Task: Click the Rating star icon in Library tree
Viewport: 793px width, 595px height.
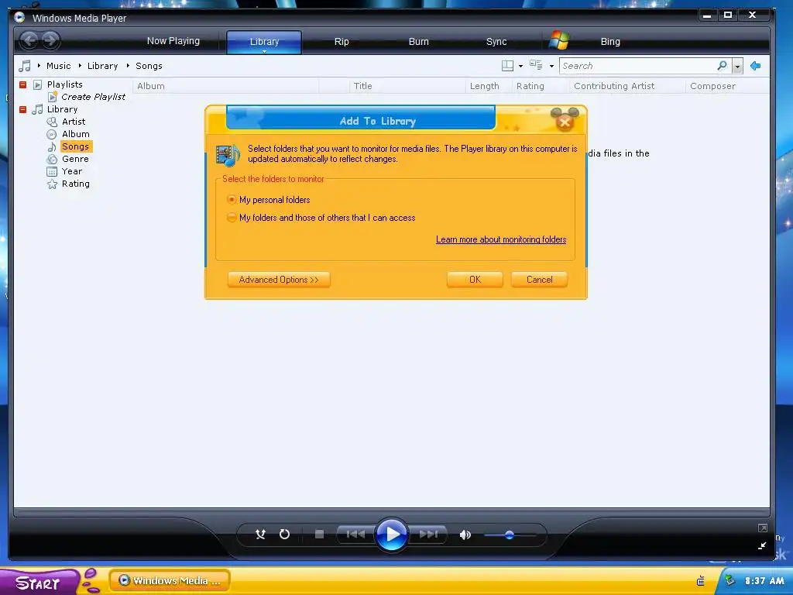Action: pos(52,184)
